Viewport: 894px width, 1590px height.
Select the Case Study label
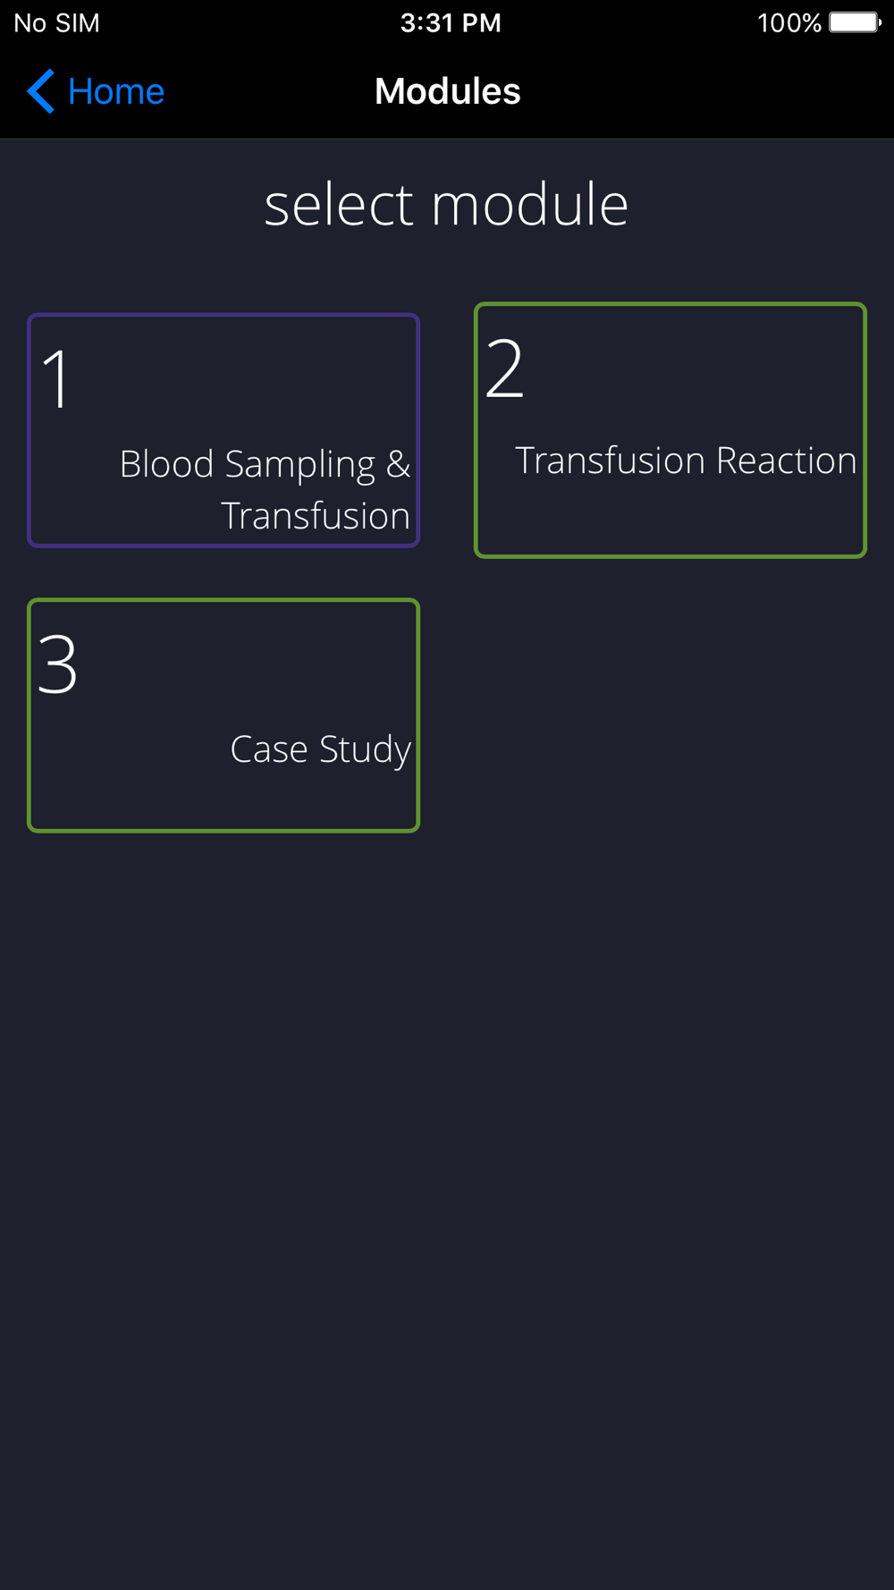(320, 749)
